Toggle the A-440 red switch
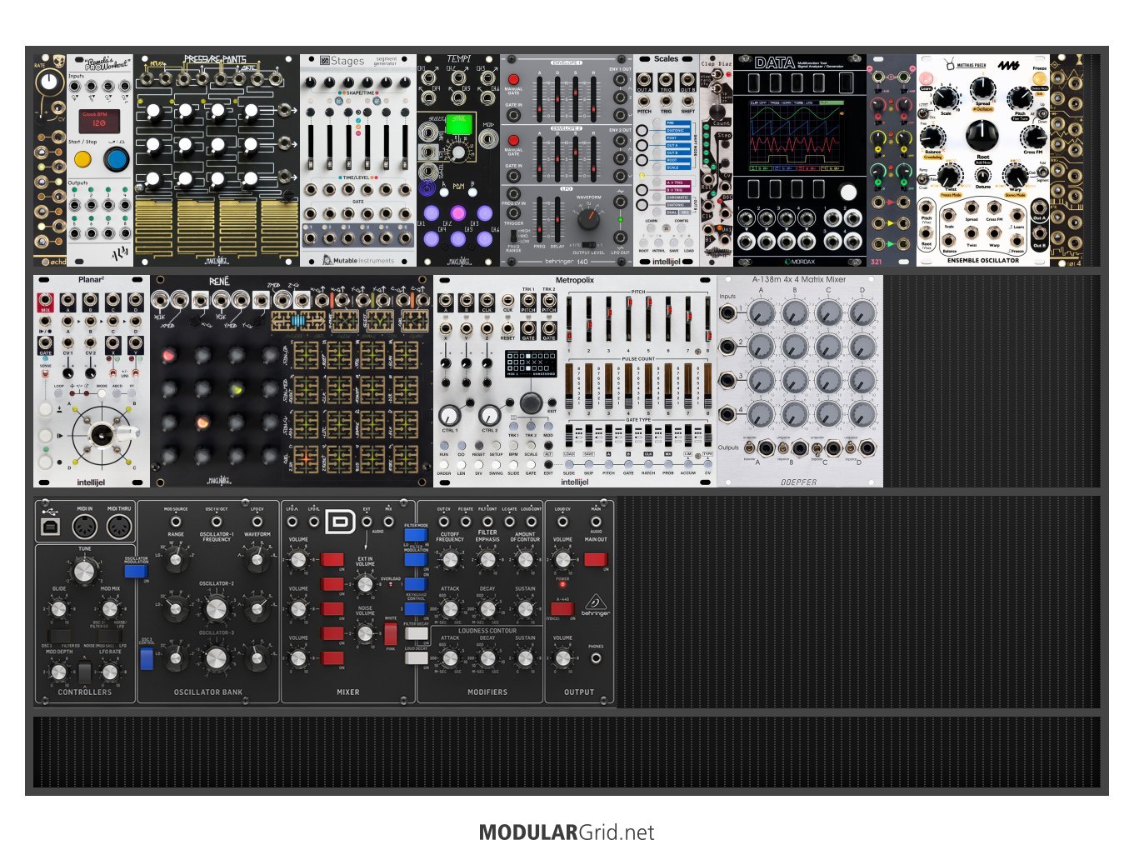The height and width of the screenshot is (850, 1134). point(562,609)
